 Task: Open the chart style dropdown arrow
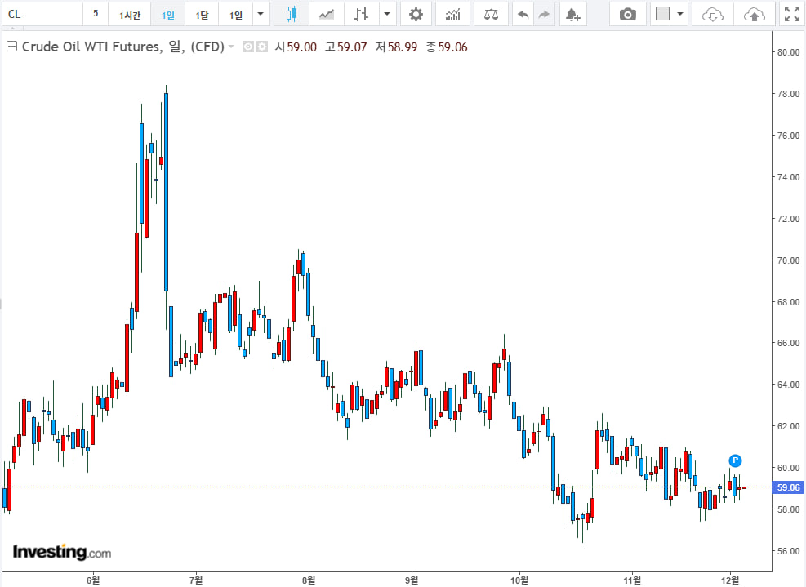[x=386, y=14]
